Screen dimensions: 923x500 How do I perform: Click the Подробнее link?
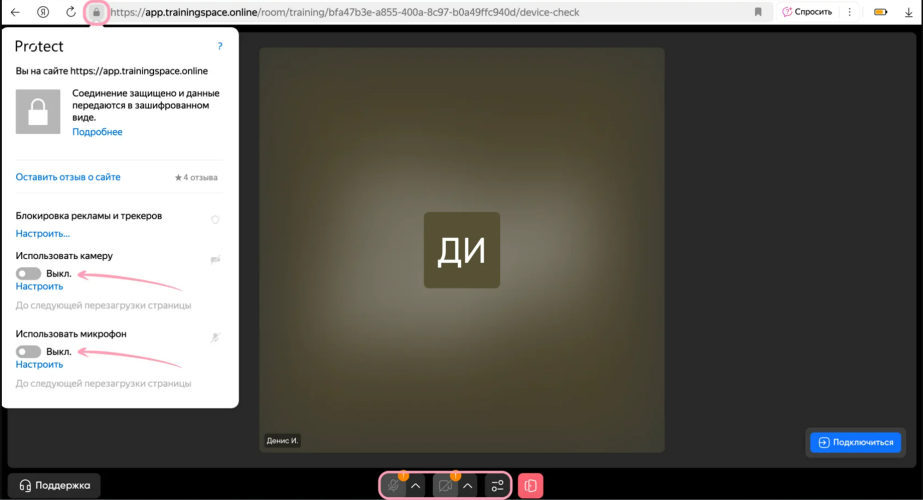click(x=97, y=132)
